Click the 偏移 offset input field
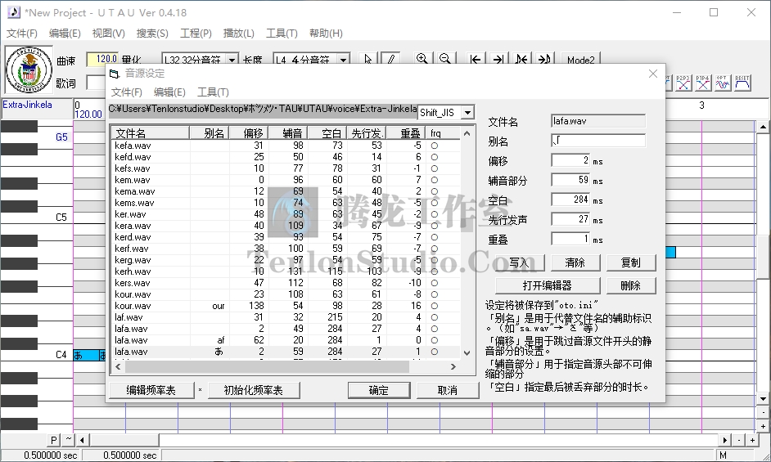This screenshot has height=462, width=771. pos(570,160)
